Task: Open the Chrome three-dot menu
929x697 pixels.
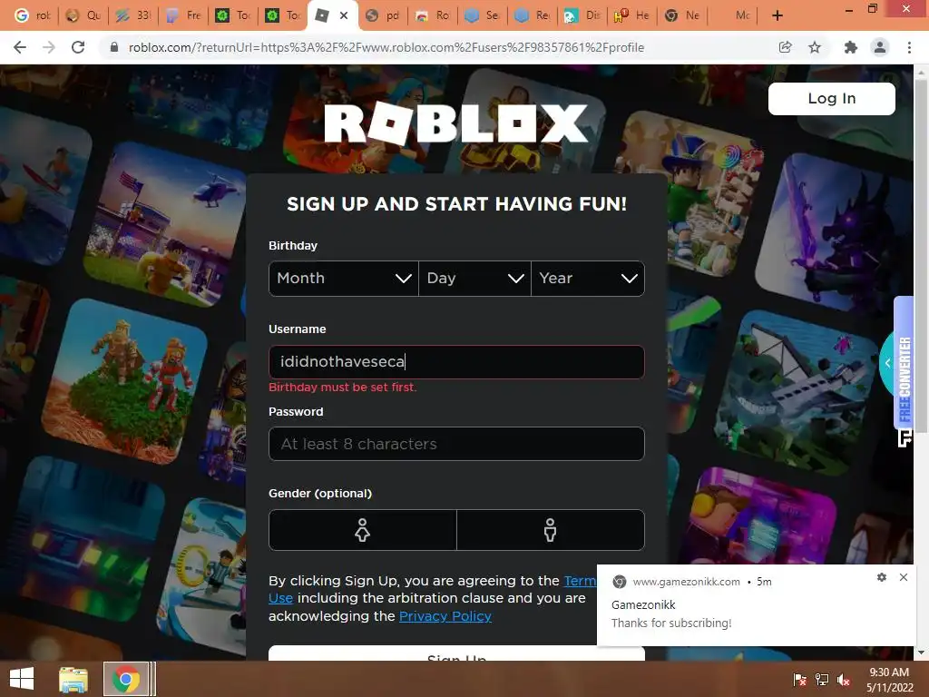Action: 909,47
